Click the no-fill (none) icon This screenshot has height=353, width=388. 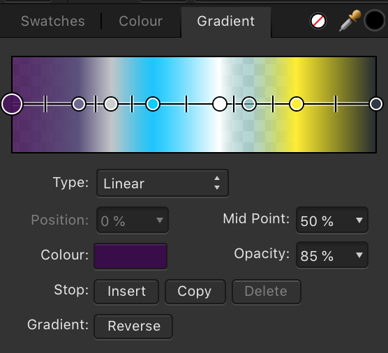tap(318, 21)
